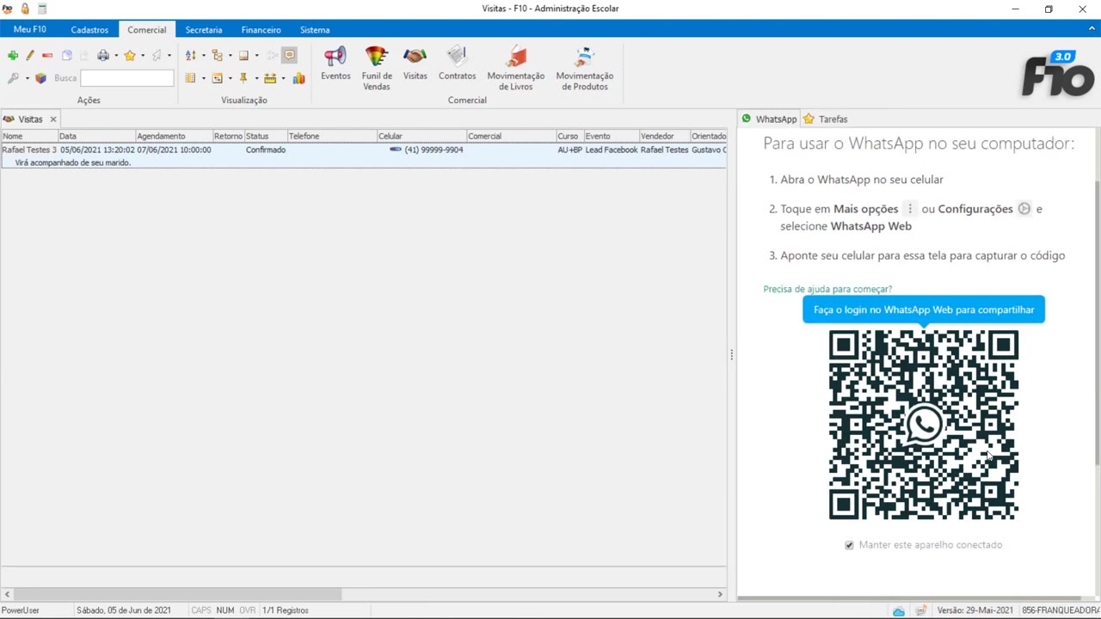Open Contratos icon
This screenshot has height=619, width=1101.
pos(458,64)
